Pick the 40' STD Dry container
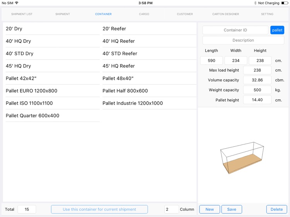This screenshot has width=290, height=217. (53, 53)
